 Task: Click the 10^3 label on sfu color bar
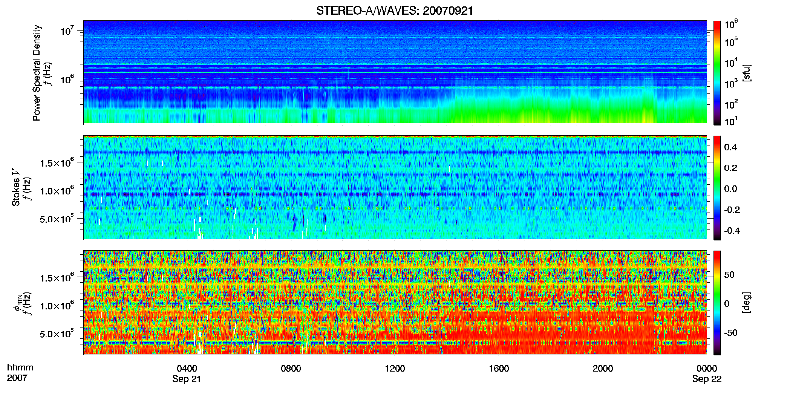[x=731, y=83]
